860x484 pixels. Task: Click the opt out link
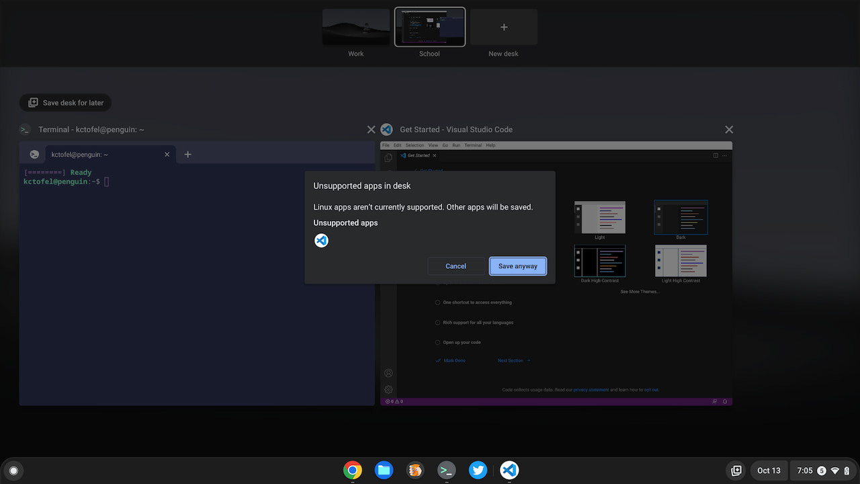point(652,390)
